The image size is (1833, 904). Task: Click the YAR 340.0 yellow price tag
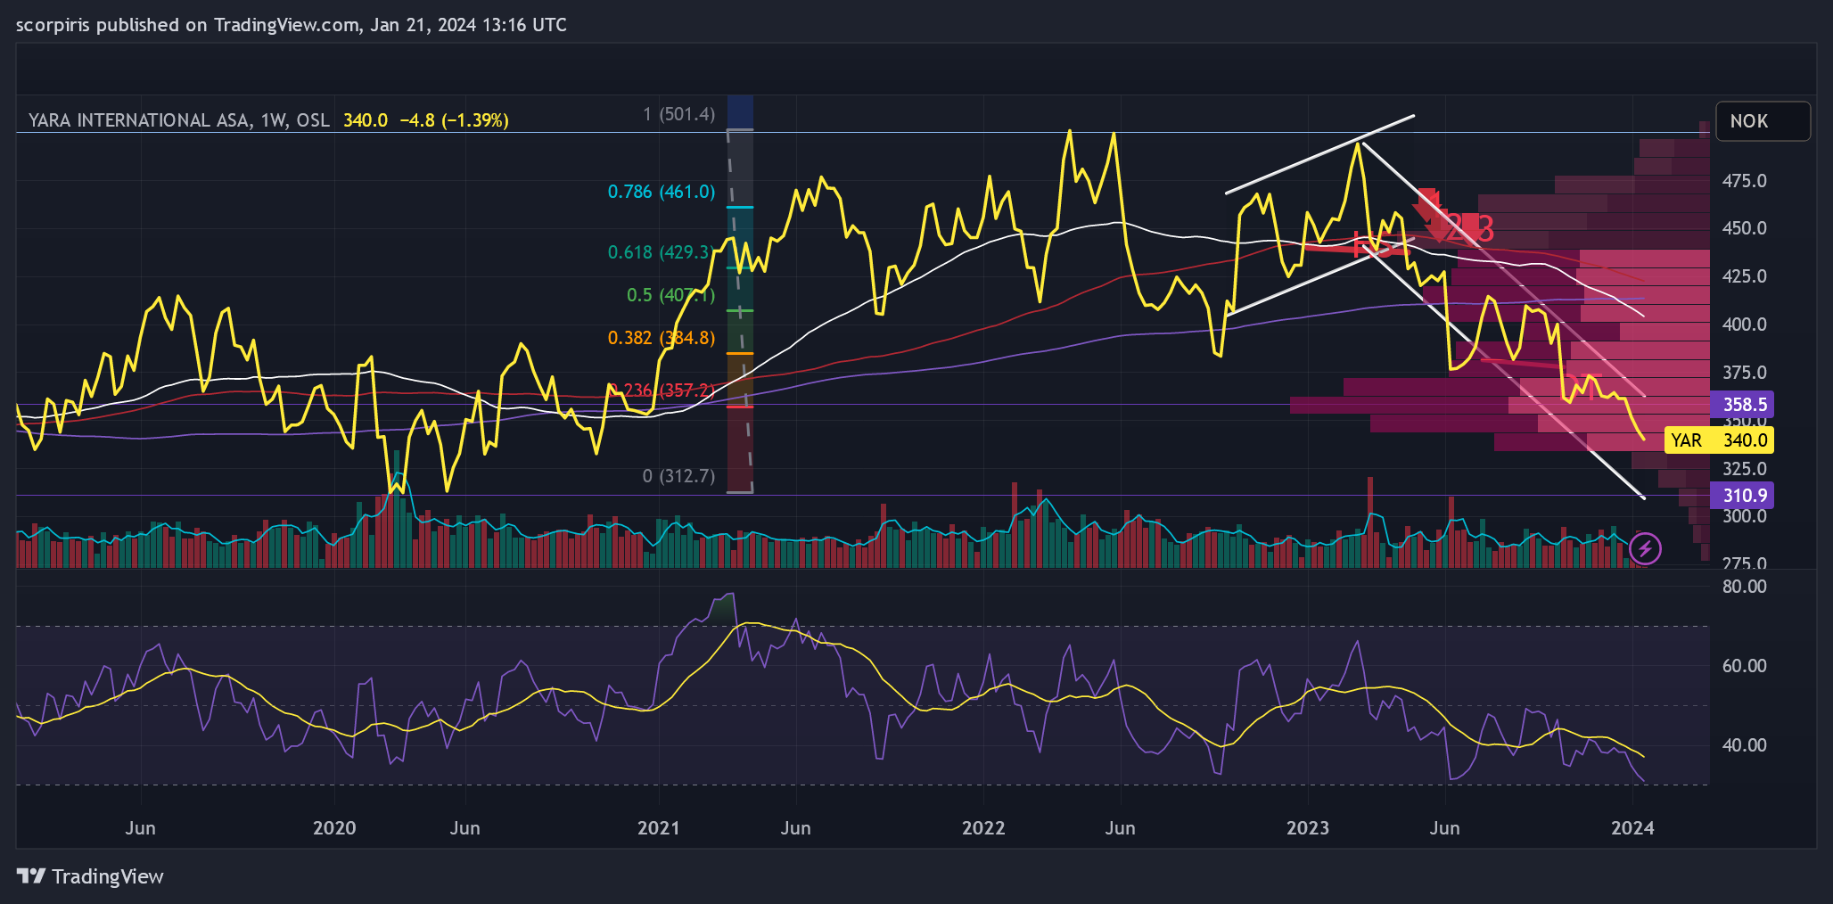(x=1719, y=440)
